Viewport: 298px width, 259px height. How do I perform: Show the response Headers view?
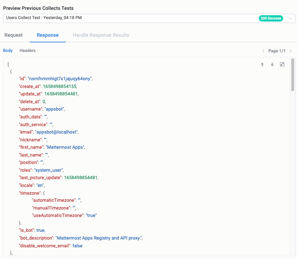28,51
